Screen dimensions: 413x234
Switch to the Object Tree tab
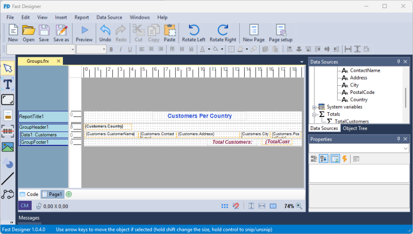[x=355, y=128]
